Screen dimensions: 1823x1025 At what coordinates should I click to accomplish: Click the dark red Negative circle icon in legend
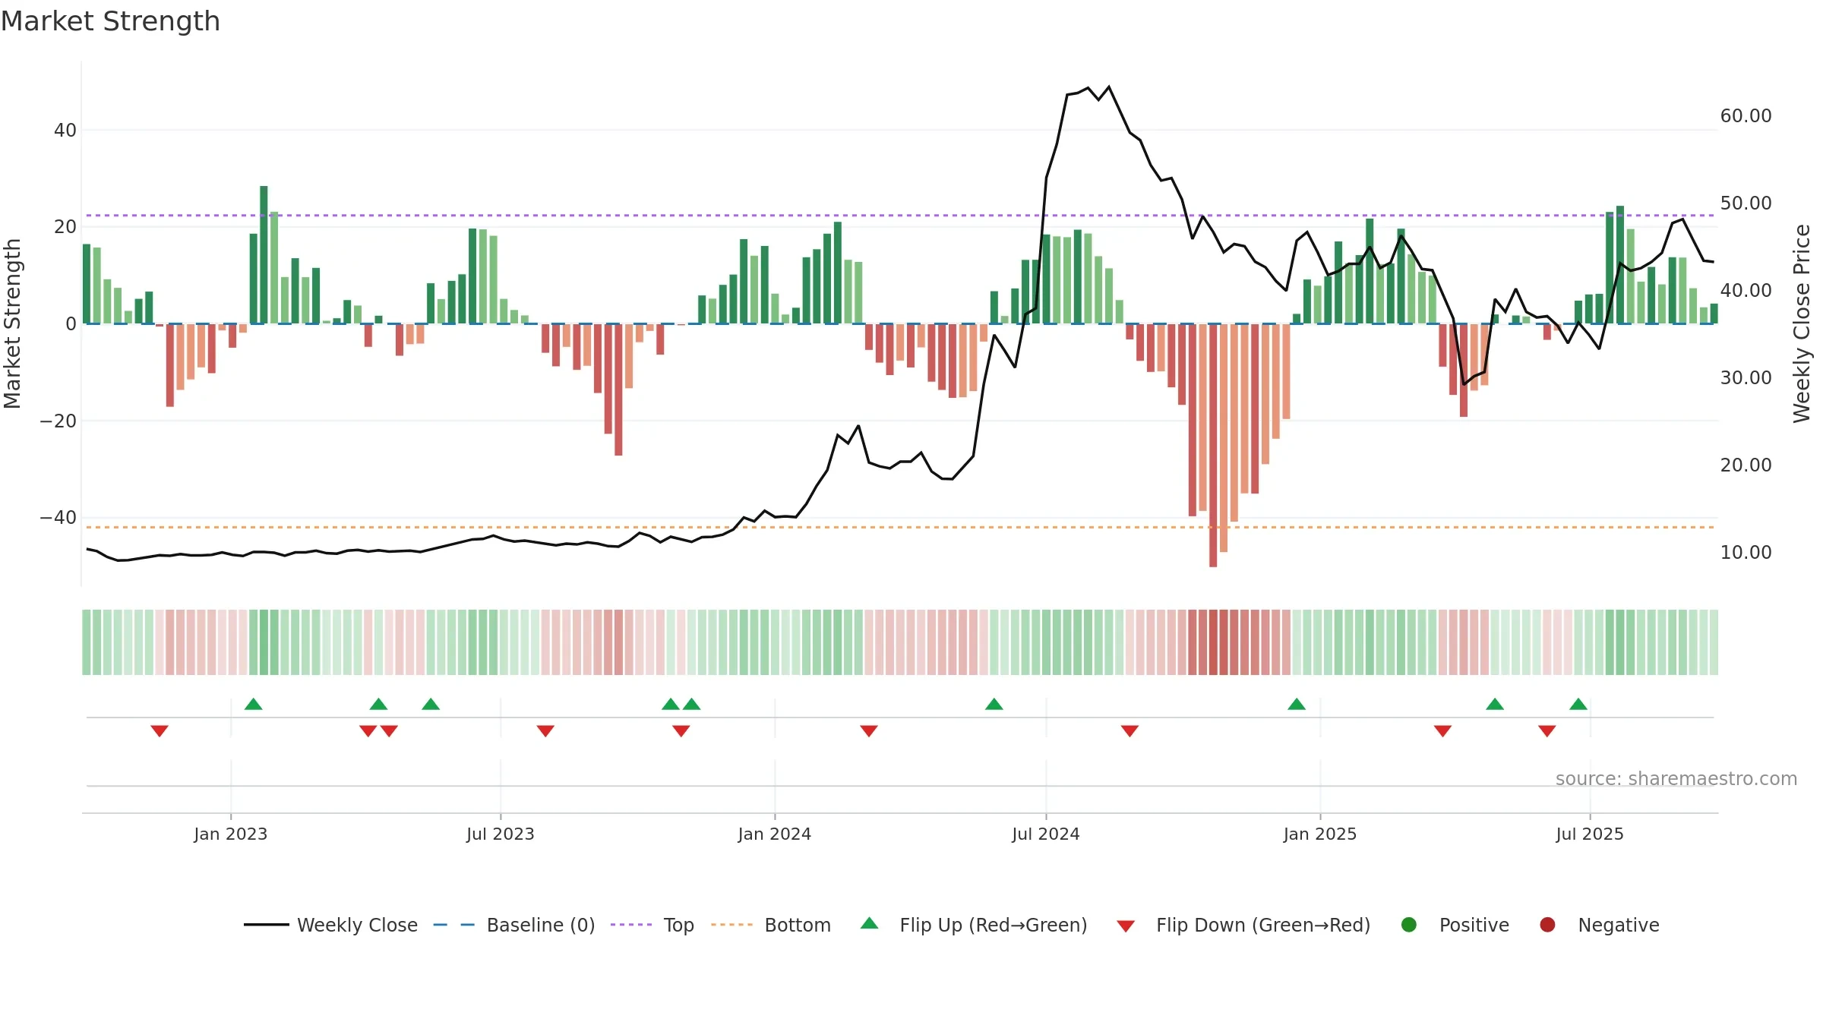(1547, 925)
